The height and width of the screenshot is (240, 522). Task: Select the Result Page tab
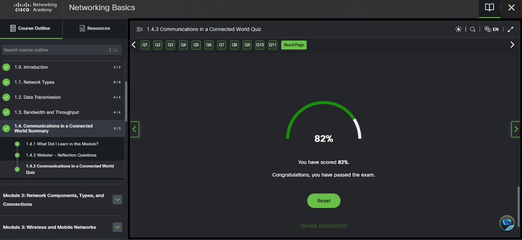click(x=294, y=45)
